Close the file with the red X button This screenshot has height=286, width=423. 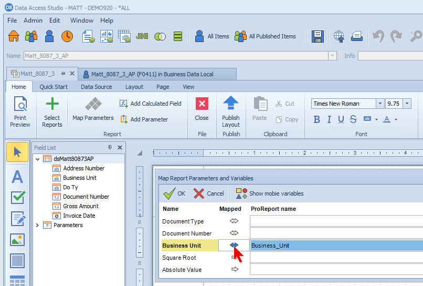tap(202, 109)
